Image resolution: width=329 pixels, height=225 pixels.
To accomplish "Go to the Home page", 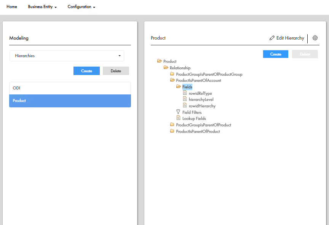I will 12,7.
